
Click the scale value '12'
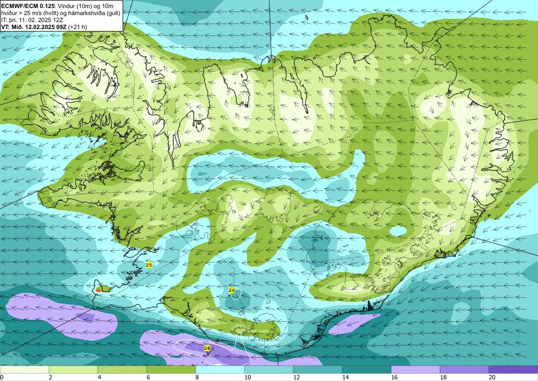point(296,377)
